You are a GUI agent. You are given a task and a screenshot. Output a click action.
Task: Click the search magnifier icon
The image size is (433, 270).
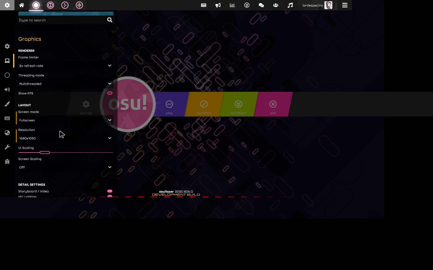(110, 20)
